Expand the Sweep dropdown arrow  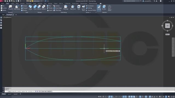[30, 10]
